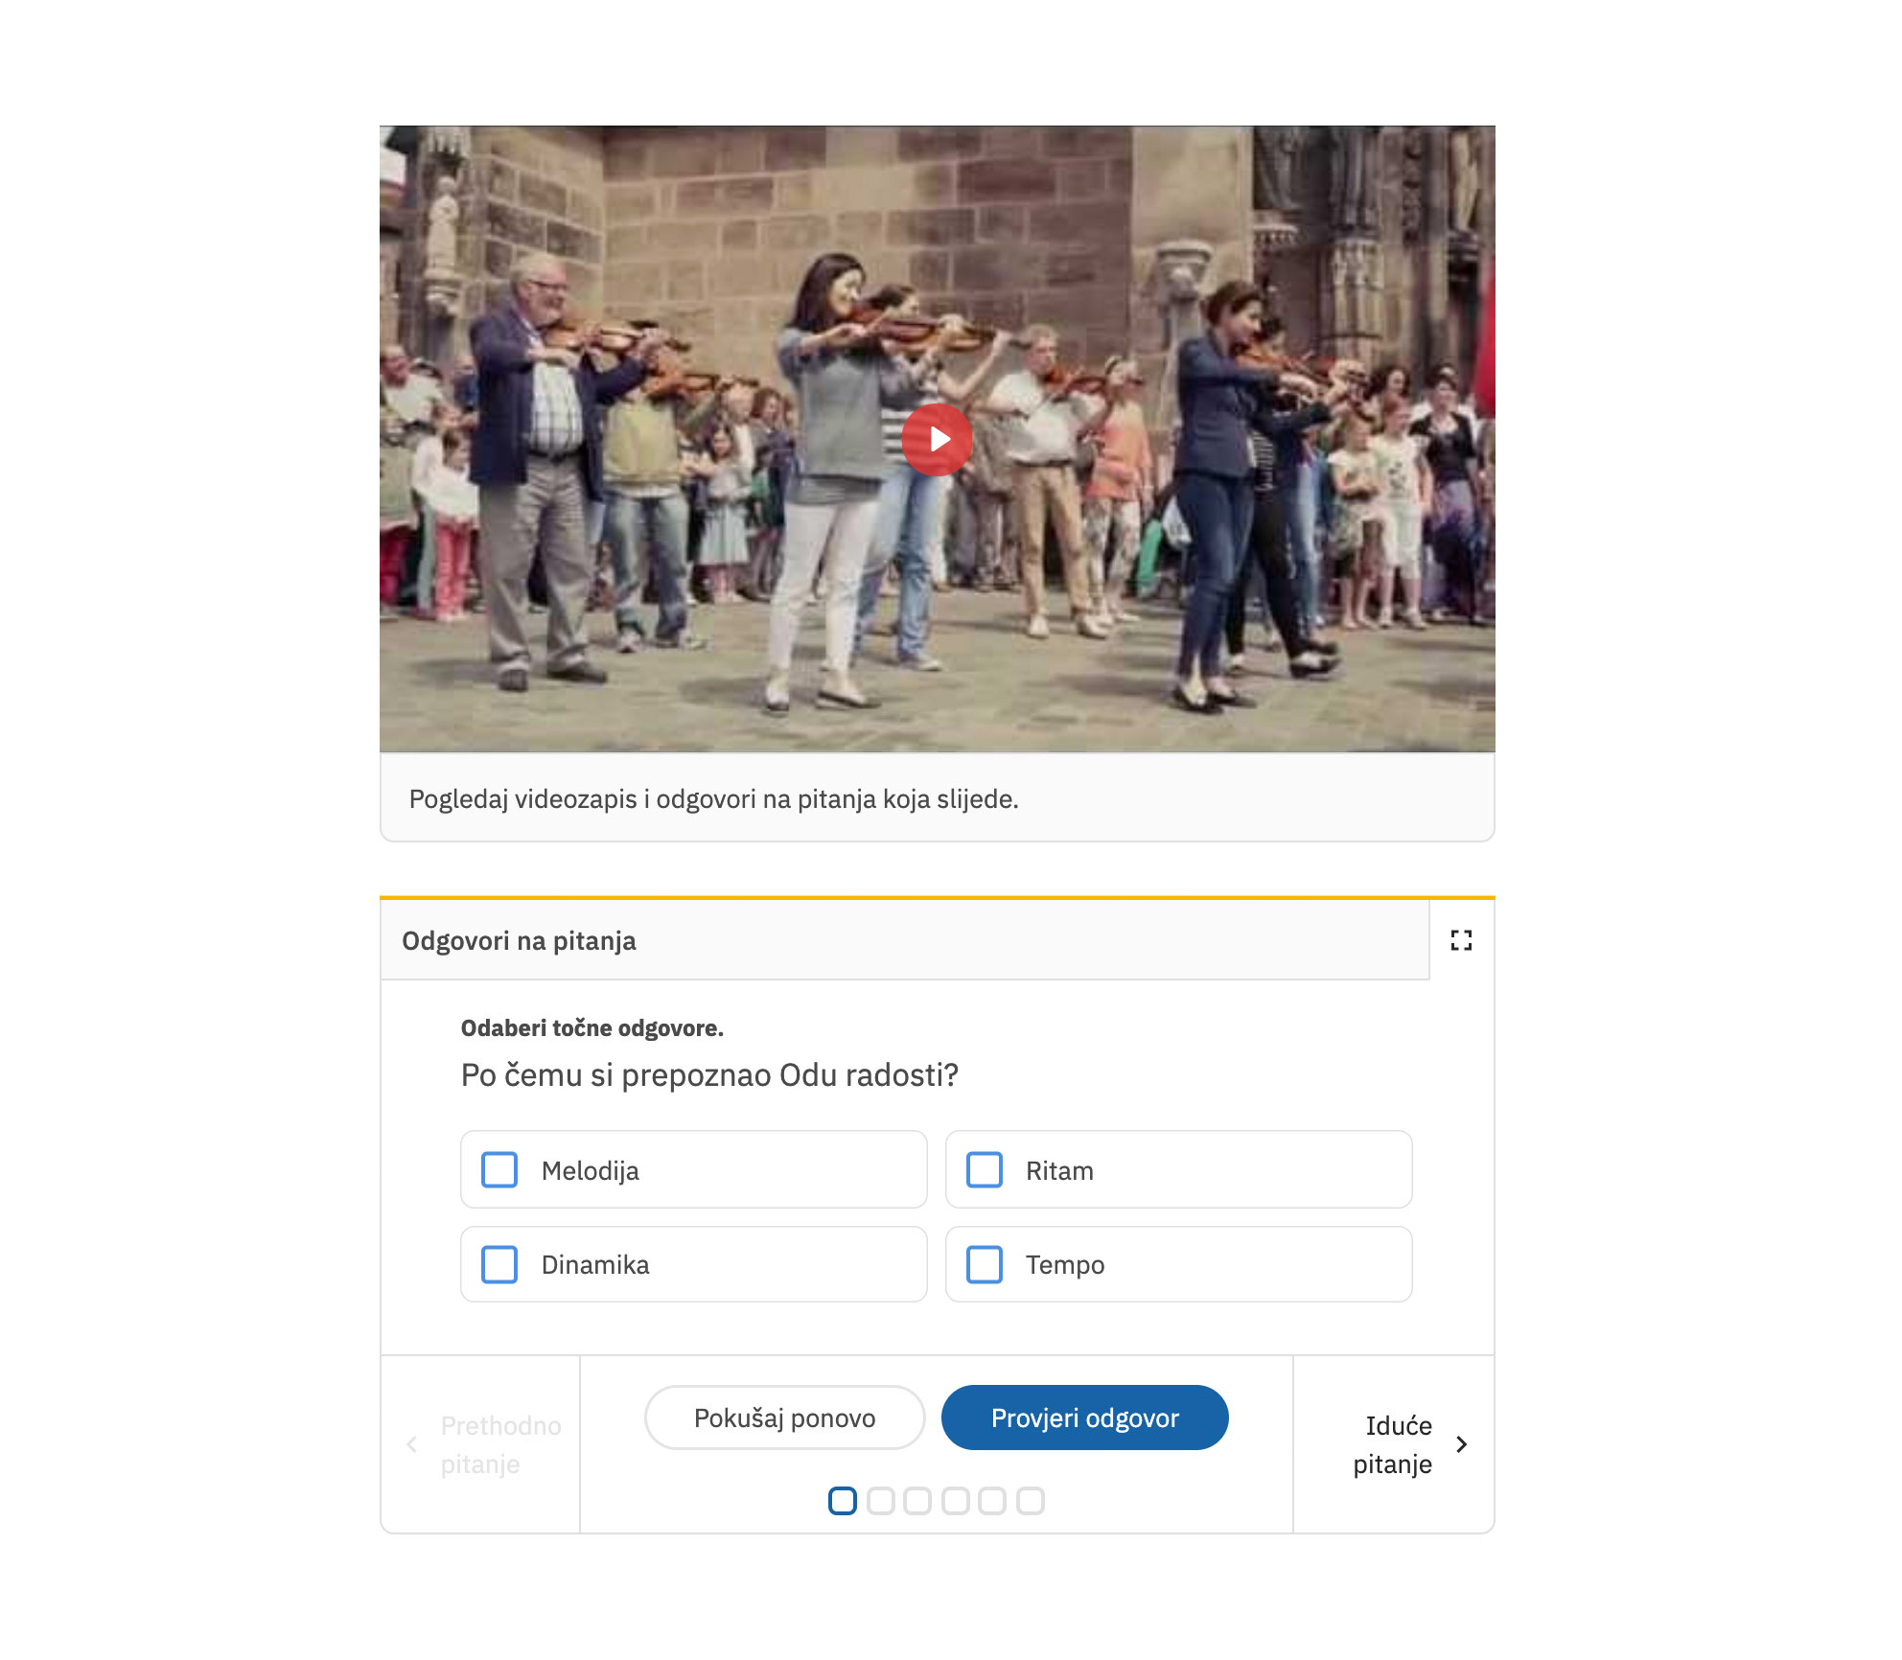Screen dimensions: 1902x1660
Task: Open the fifth question progress dot
Action: point(992,1501)
